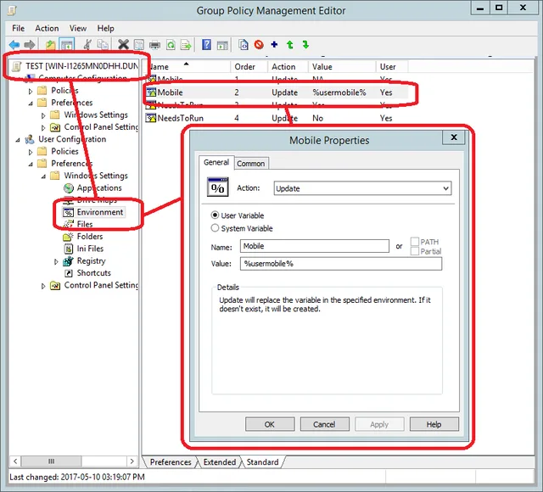Click the Back arrow toolbar icon

[x=14, y=45]
